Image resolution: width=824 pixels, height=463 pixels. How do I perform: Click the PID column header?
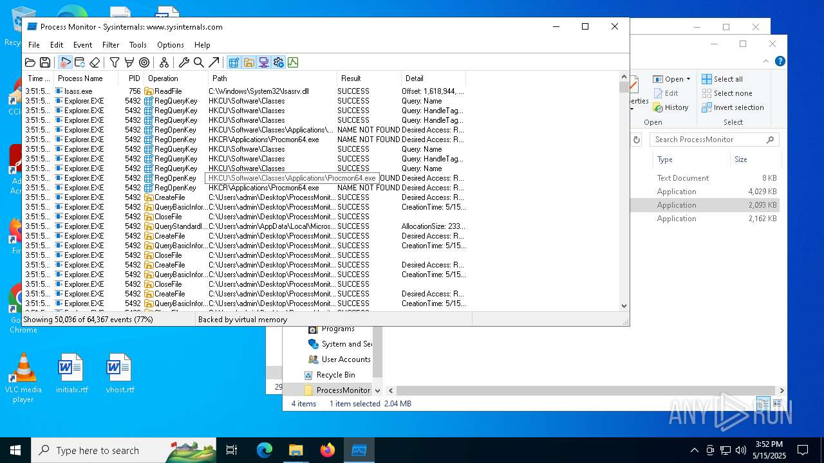[131, 78]
